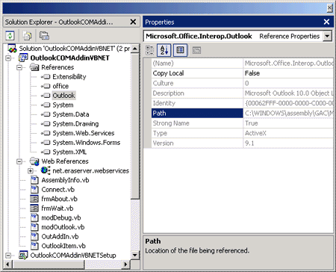This screenshot has width=336, height=272.
Task: Click the (Name) property row
Action: click(242, 64)
